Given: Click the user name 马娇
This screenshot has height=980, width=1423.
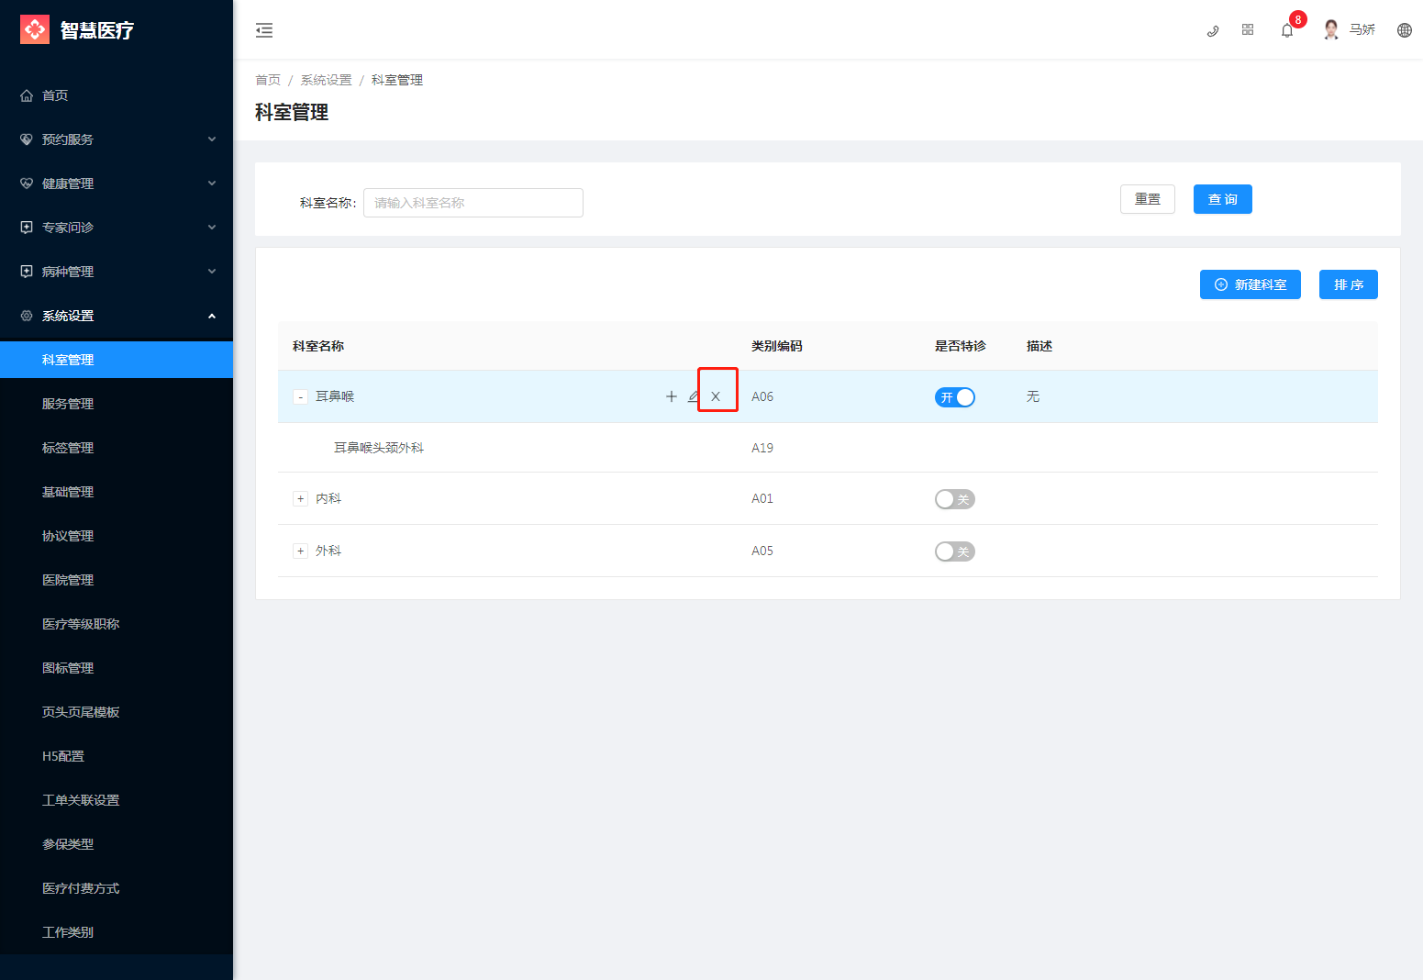Looking at the screenshot, I should [x=1362, y=30].
